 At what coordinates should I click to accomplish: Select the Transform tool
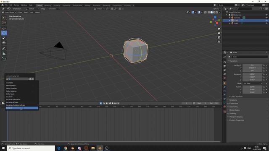coord(4,43)
